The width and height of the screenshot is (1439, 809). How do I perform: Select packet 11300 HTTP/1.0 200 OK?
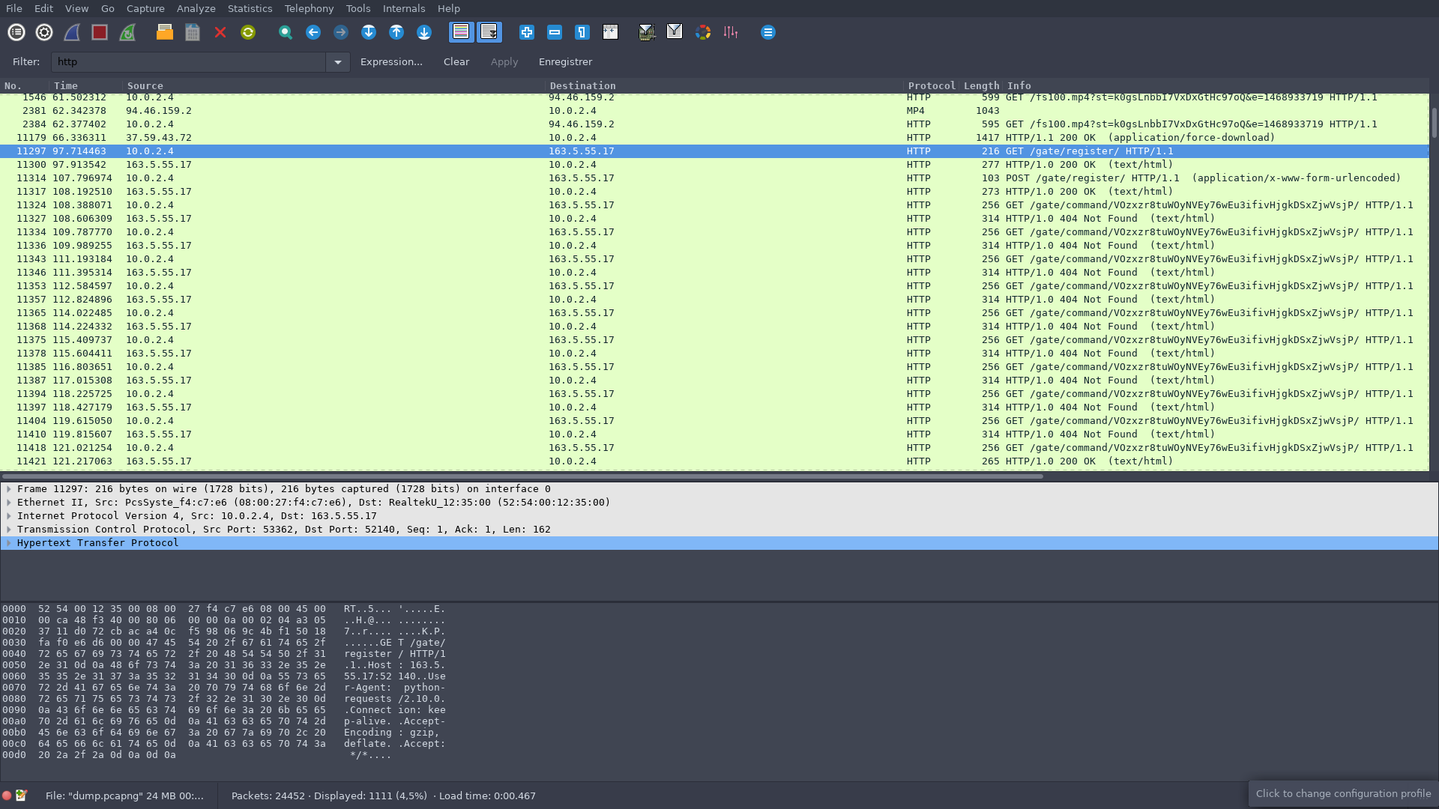715,165
